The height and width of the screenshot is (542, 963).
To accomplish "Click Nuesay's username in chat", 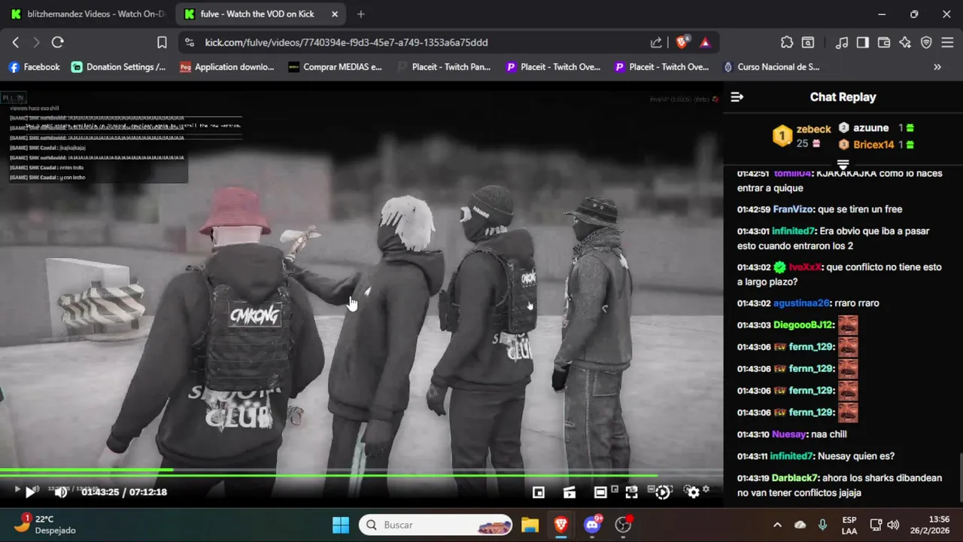I will (x=789, y=434).
